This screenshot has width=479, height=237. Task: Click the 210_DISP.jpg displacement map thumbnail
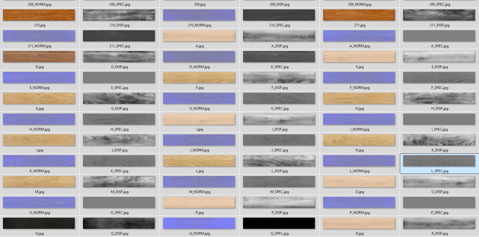coord(119,15)
